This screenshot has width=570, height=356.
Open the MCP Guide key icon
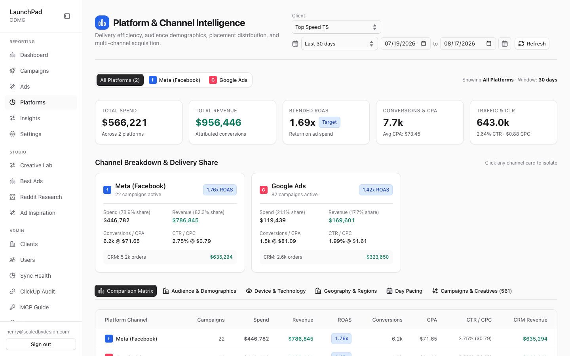click(x=13, y=307)
